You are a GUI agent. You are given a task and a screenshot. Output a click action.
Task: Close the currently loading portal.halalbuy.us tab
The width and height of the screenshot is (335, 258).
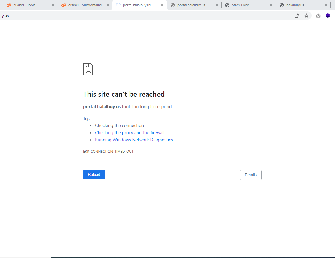(x=162, y=5)
